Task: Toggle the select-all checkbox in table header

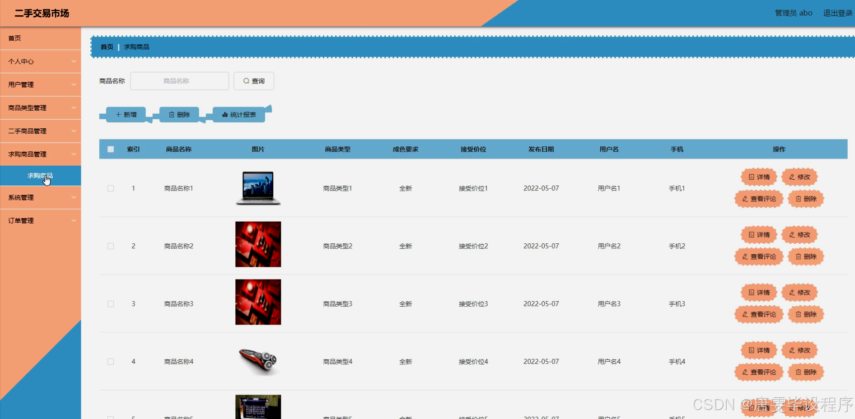Action: point(111,149)
